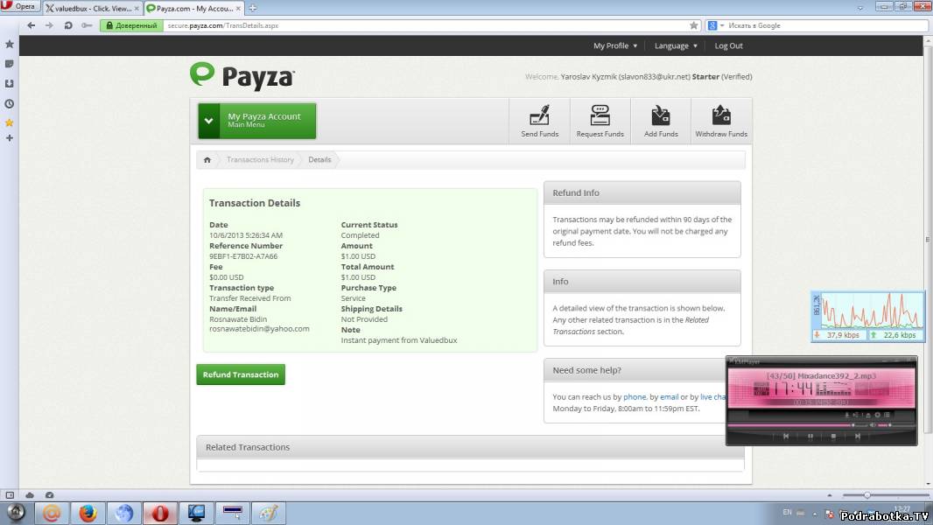Expand the My Payza Account main menu
The image size is (933, 525).
[x=256, y=121]
